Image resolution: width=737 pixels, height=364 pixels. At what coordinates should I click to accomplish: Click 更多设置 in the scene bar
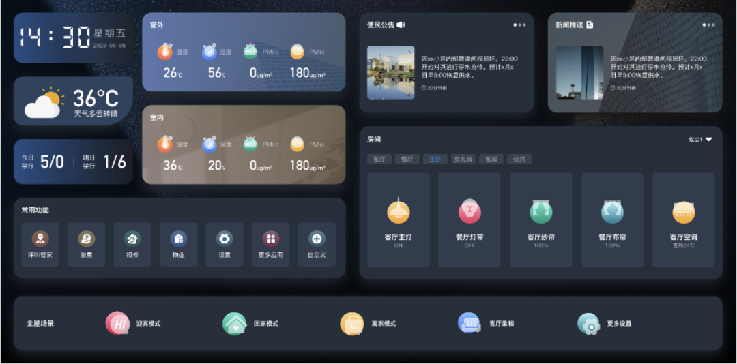click(588, 323)
